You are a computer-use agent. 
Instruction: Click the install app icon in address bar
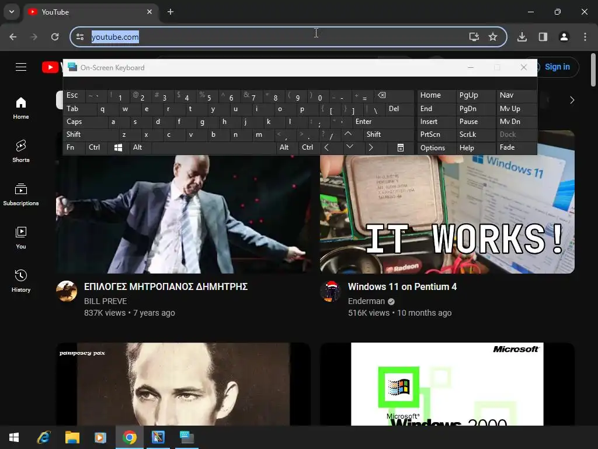474,37
